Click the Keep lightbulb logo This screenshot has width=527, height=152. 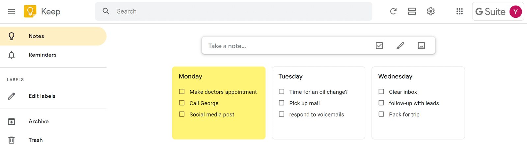30,12
